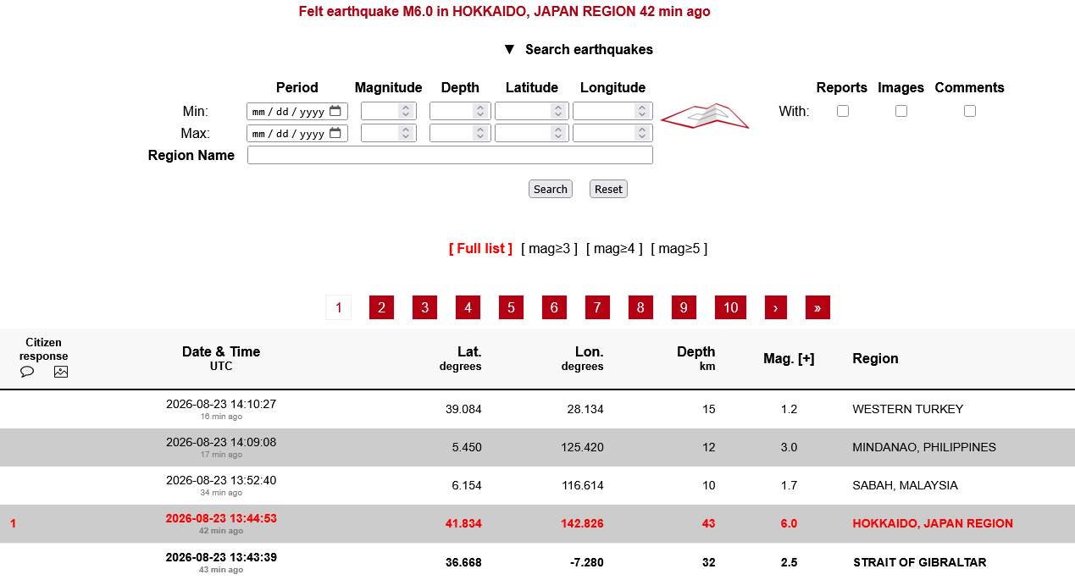
Task: Open the Max period calendar picker icon
Action: coord(335,133)
